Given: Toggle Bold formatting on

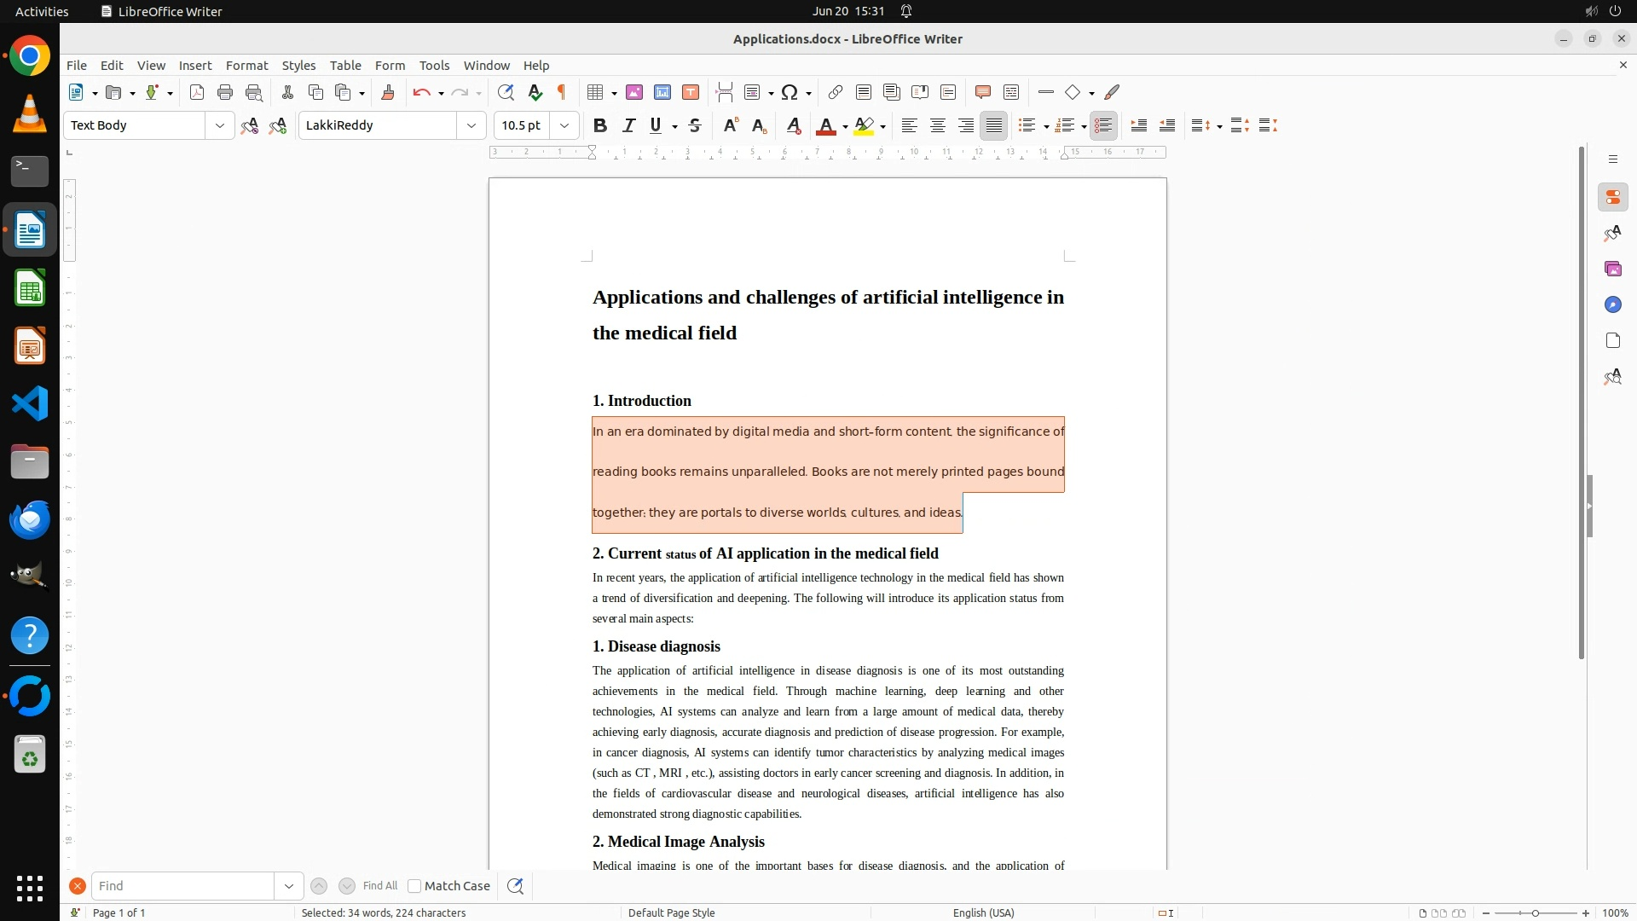Looking at the screenshot, I should pos(600,125).
